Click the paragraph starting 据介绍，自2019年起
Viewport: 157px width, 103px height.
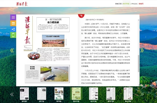(x=105, y=52)
